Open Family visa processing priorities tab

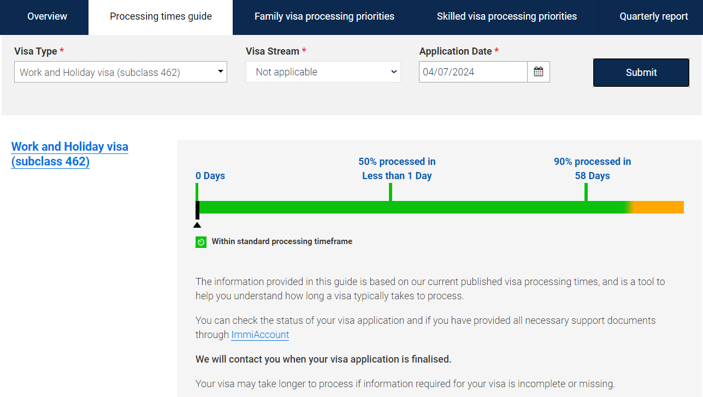[324, 16]
